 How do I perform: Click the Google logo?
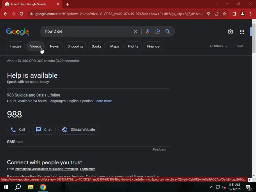tap(17, 31)
